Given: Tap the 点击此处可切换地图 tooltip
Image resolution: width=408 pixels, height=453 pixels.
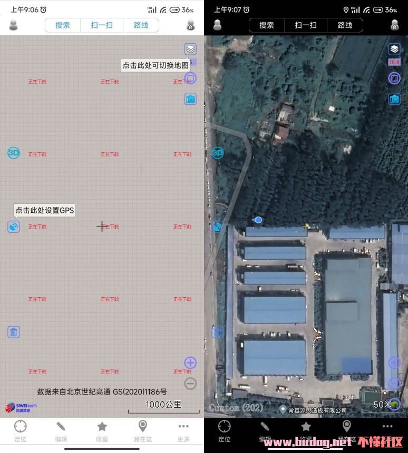Looking at the screenshot, I should [x=156, y=65].
